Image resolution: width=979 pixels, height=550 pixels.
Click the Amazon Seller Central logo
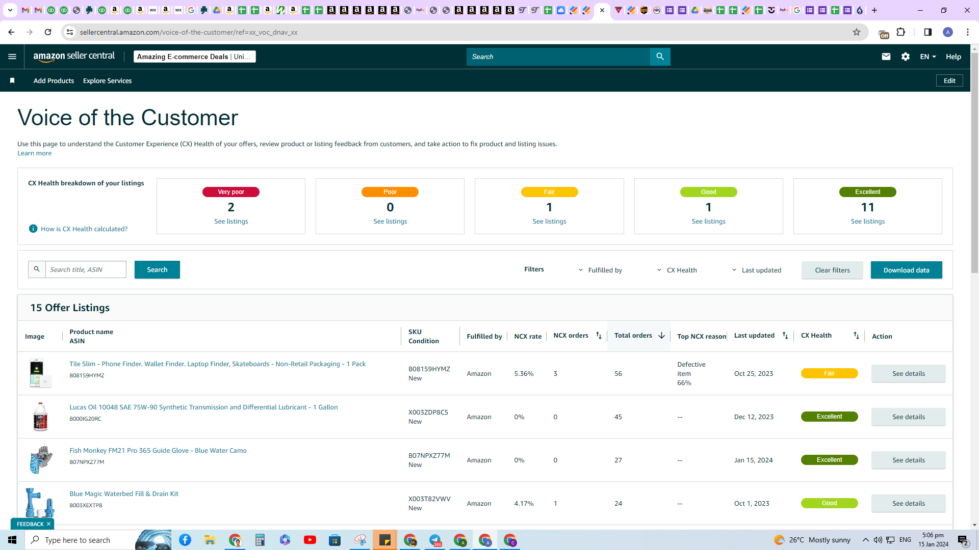tap(74, 57)
